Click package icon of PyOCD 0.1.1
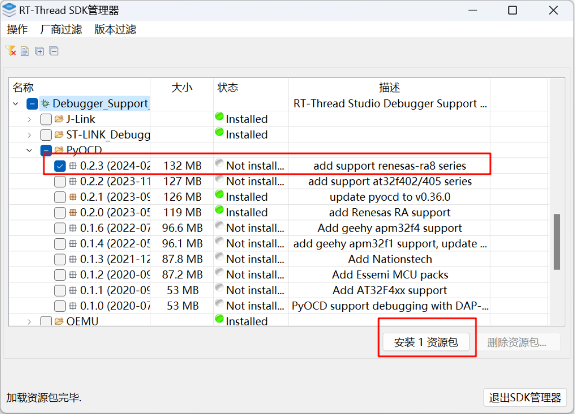575x414 pixels. click(x=73, y=290)
